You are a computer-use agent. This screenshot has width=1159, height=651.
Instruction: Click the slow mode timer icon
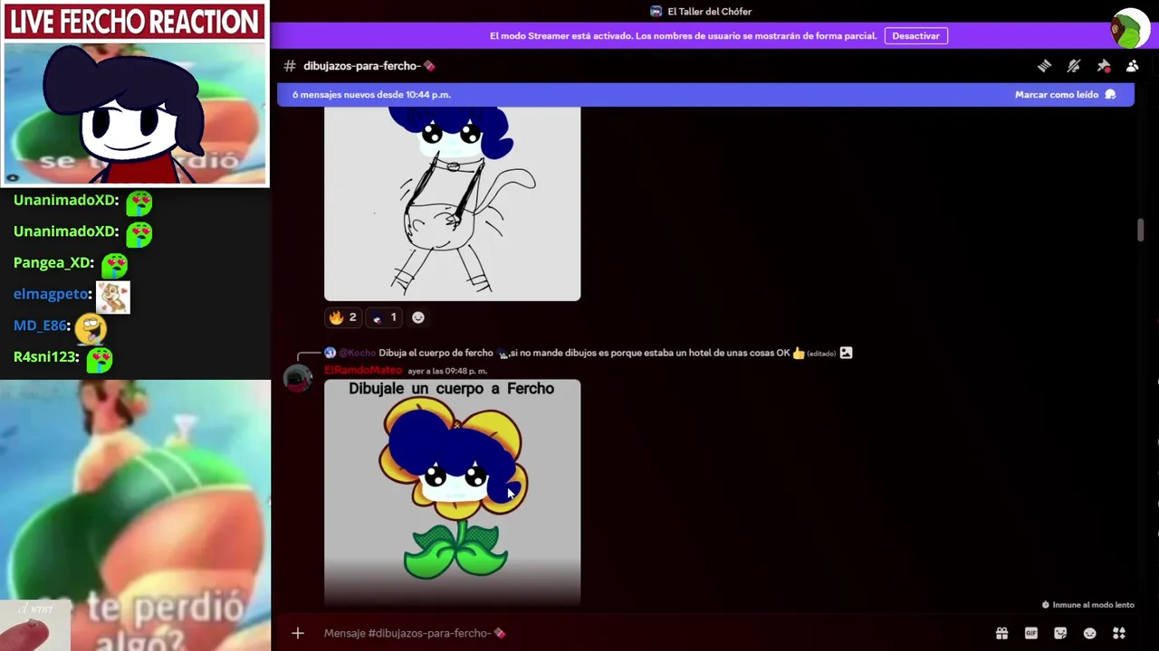point(1046,605)
